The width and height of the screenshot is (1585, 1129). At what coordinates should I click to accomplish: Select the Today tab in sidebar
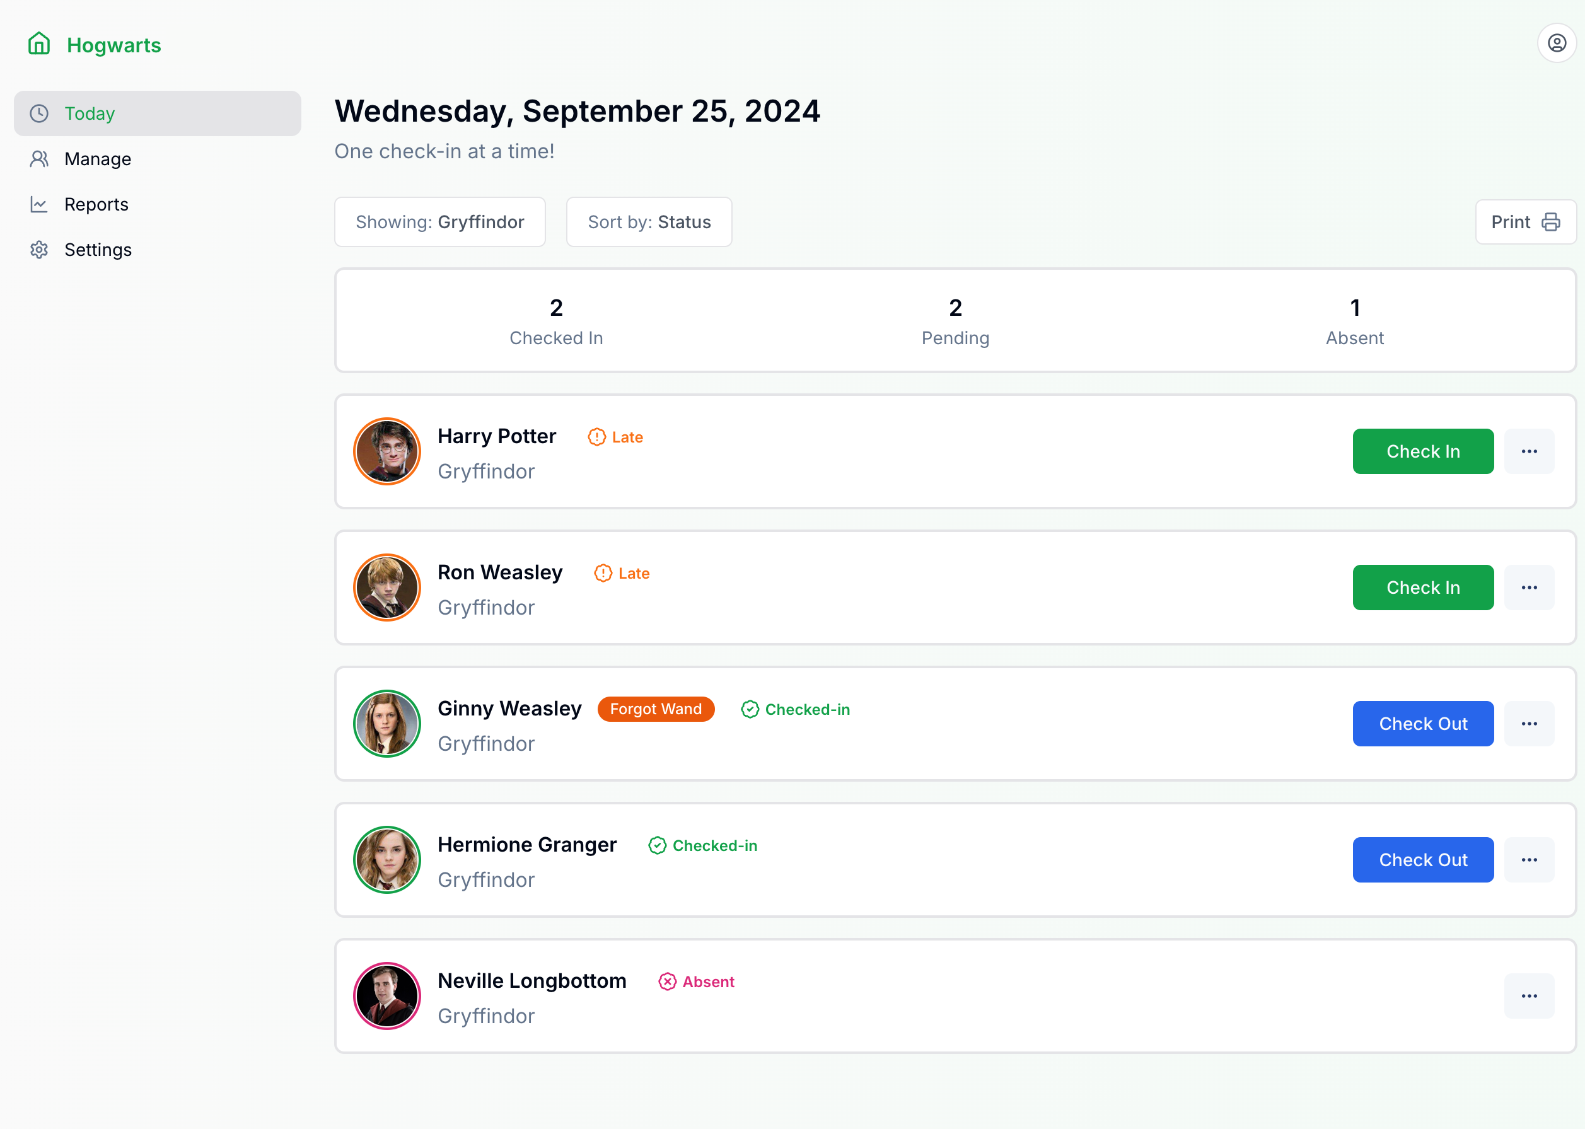(x=89, y=113)
